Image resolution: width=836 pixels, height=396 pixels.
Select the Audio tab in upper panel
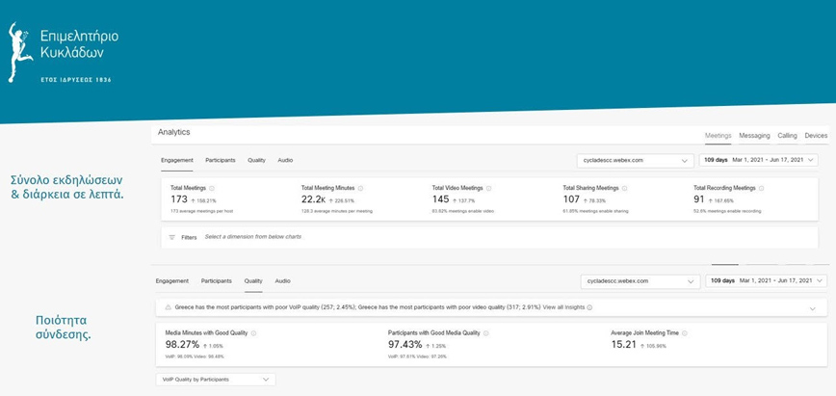click(x=285, y=160)
